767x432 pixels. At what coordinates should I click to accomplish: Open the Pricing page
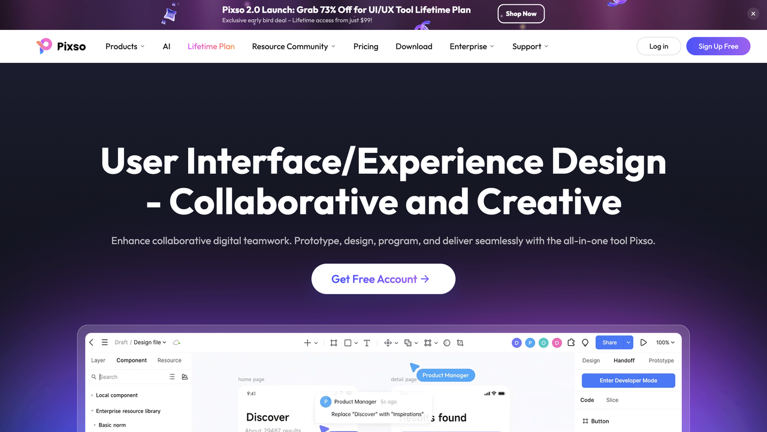pos(366,46)
